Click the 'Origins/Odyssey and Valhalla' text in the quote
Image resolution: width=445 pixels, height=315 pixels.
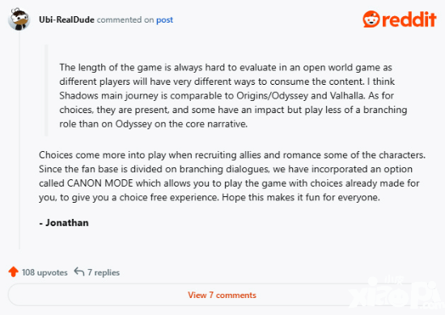[x=300, y=96]
